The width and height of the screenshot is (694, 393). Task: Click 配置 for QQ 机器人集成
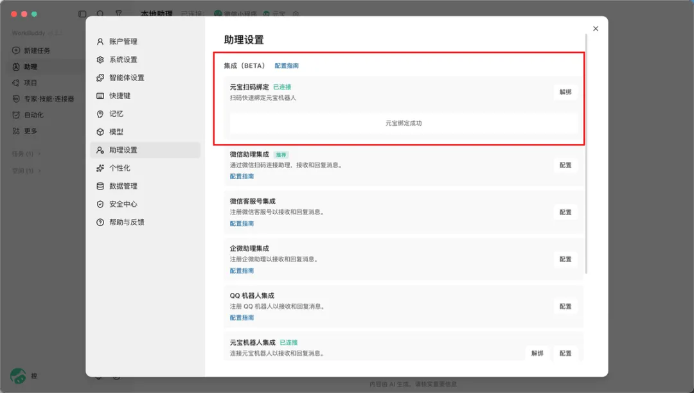(x=565, y=306)
